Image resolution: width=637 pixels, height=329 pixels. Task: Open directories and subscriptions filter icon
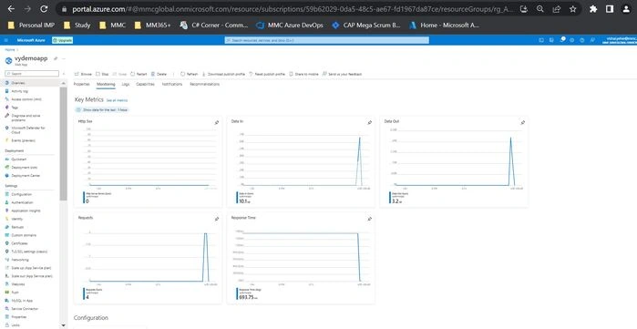(x=551, y=40)
